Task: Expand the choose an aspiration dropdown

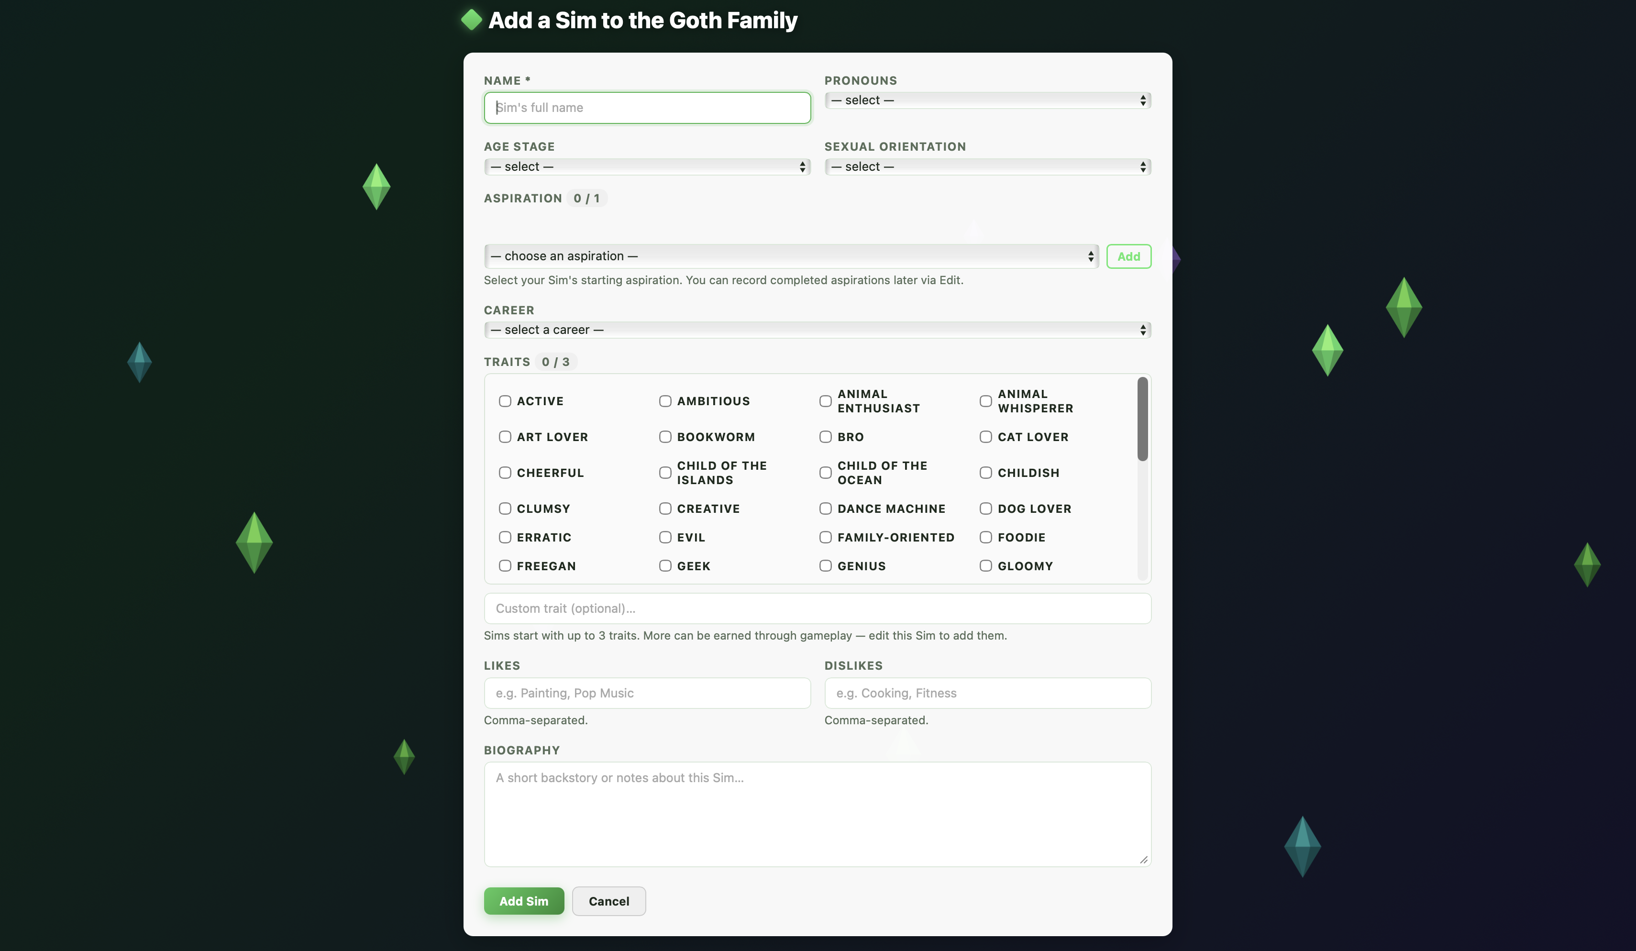Action: coord(791,256)
